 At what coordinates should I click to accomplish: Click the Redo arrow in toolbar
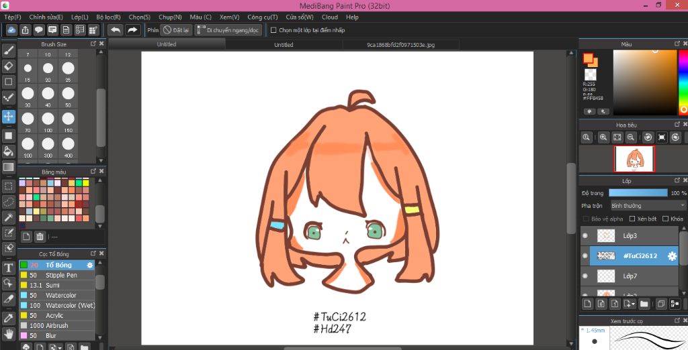click(132, 30)
